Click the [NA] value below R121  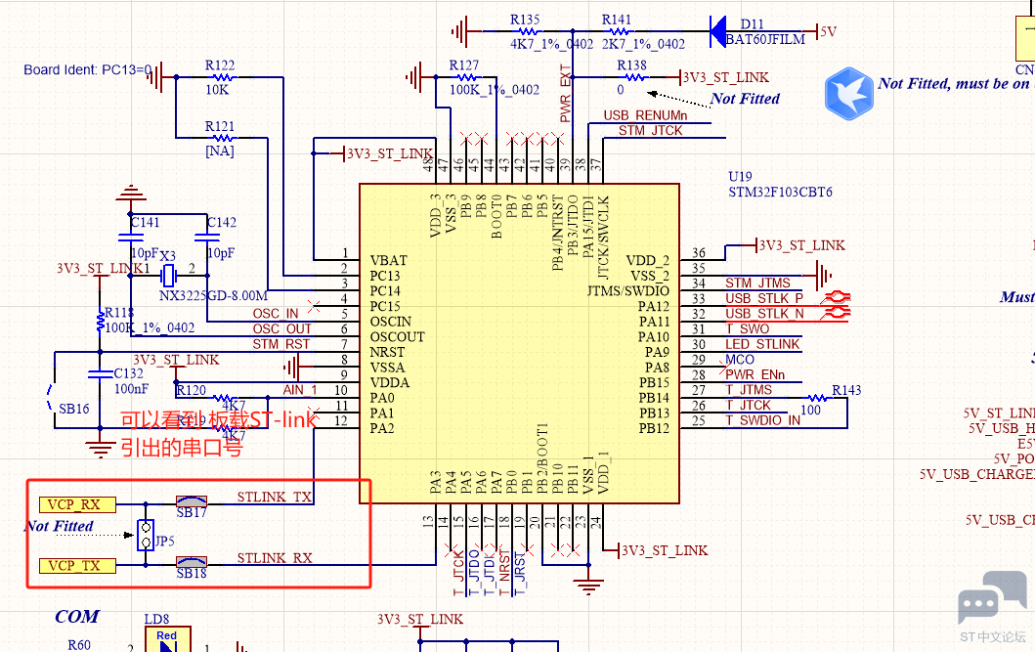(x=220, y=152)
